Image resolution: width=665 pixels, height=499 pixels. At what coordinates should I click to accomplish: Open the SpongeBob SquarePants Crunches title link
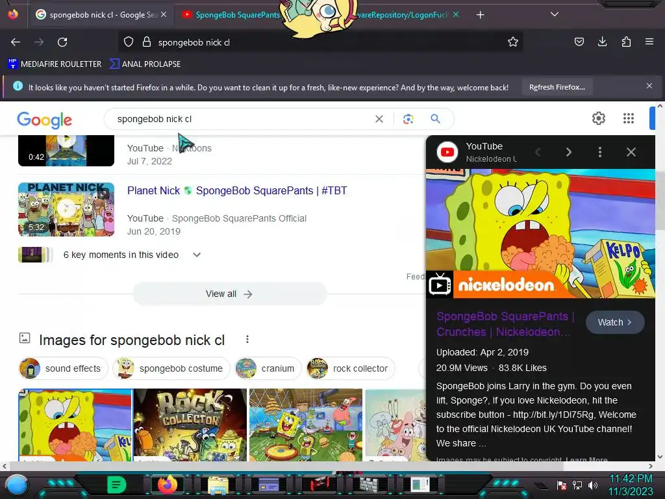coord(505,324)
